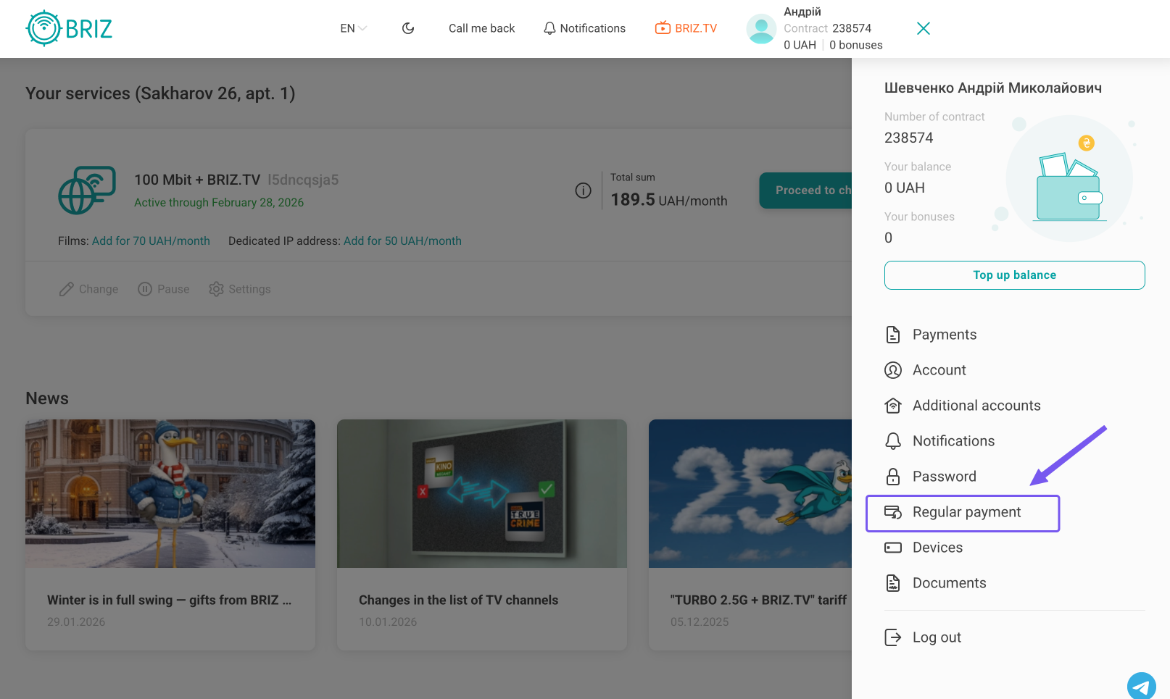1170x699 pixels.
Task: Toggle dark mode with the moon icon
Action: pos(408,28)
